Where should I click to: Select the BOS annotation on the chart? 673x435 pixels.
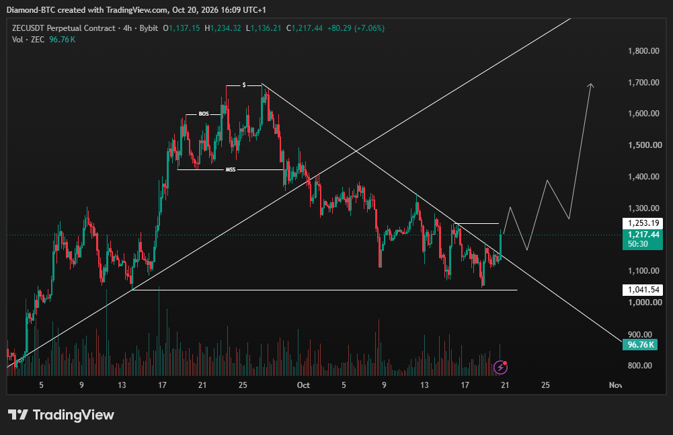204,114
